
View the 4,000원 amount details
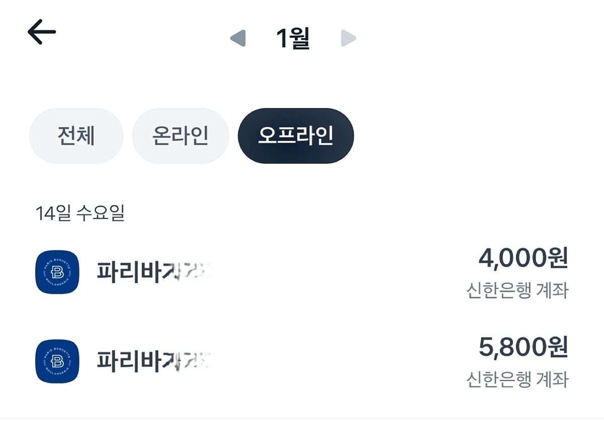(523, 259)
